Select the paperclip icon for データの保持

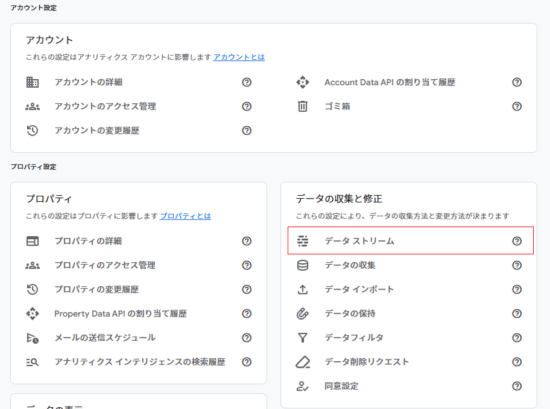pyautogui.click(x=303, y=313)
